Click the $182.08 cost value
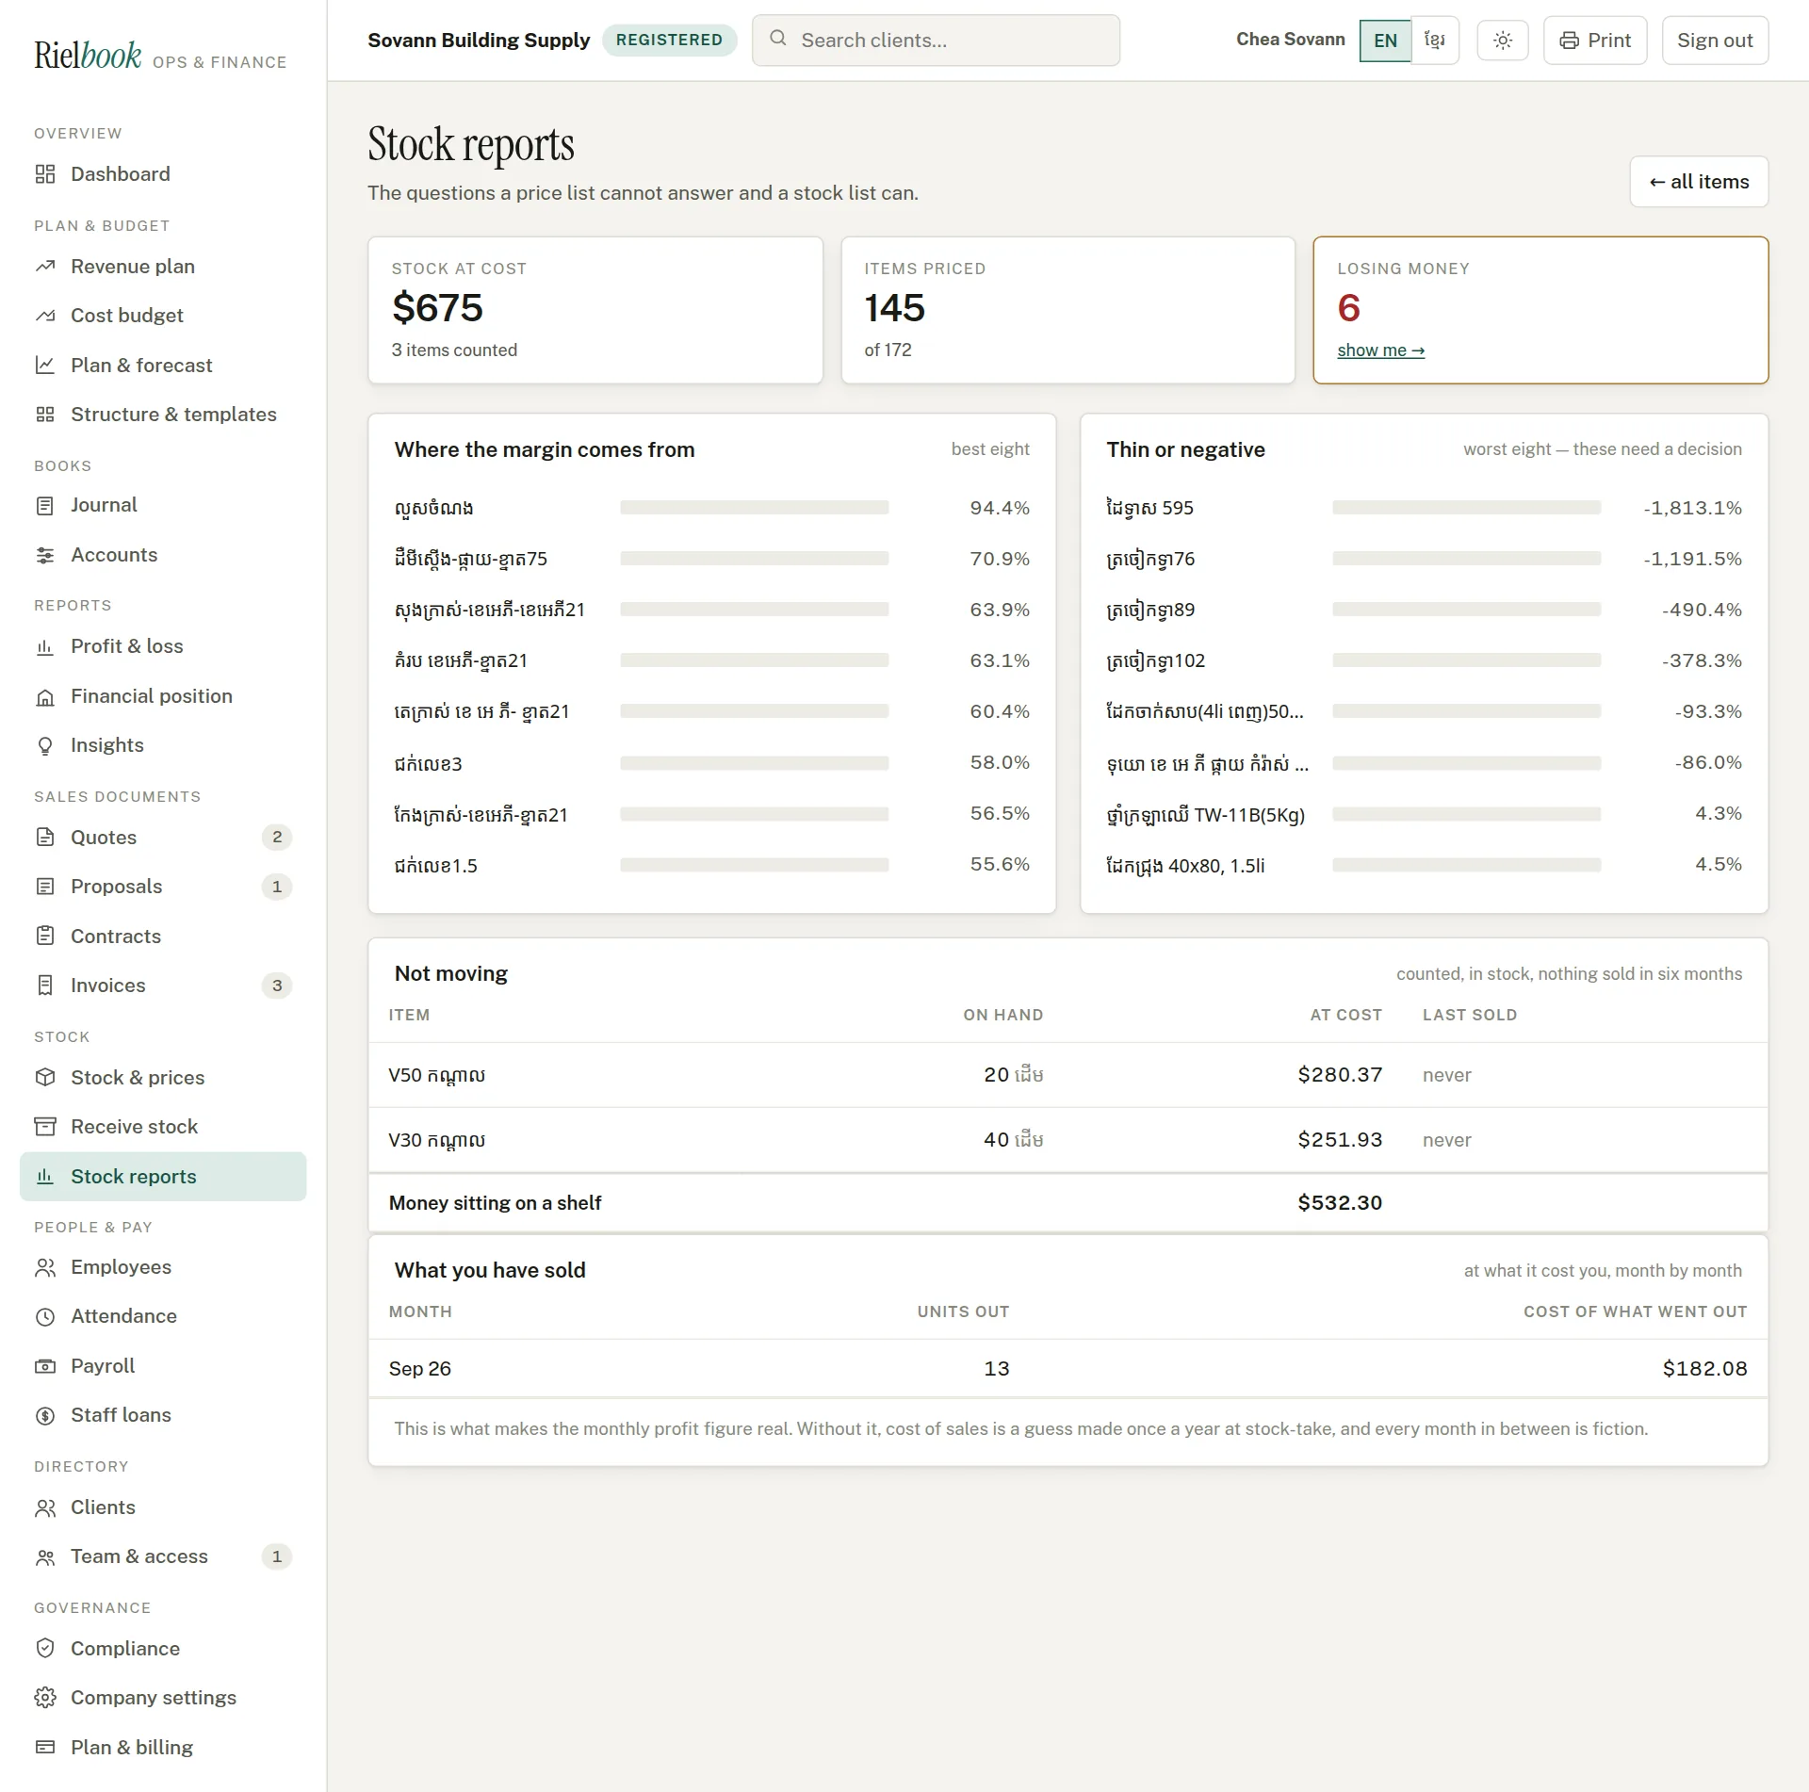The image size is (1809, 1792). pos(1704,1368)
